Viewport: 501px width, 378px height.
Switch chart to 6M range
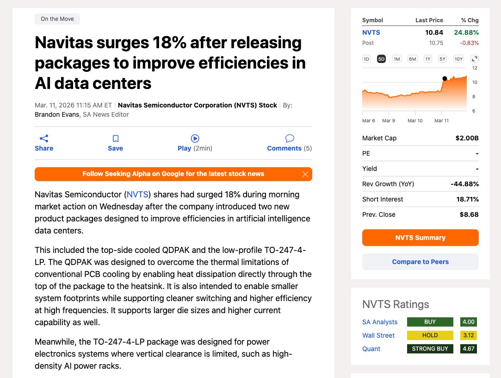tap(413, 59)
